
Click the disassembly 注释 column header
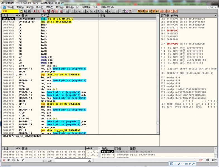pos(127,16)
